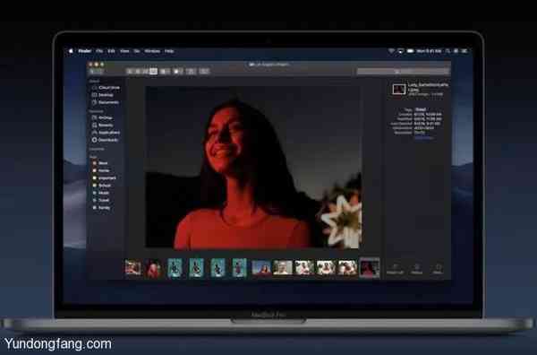The height and width of the screenshot is (355, 537).
Task: Open the File menu
Action: (x=99, y=51)
